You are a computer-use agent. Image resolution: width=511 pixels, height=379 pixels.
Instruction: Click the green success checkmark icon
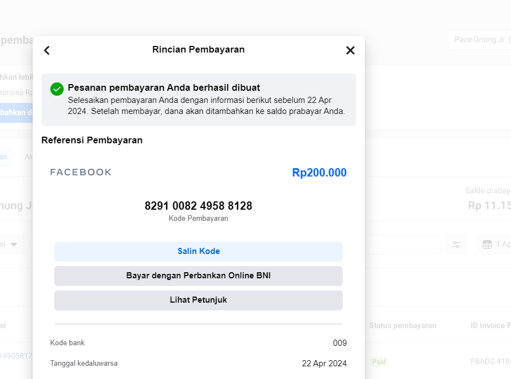(x=57, y=89)
